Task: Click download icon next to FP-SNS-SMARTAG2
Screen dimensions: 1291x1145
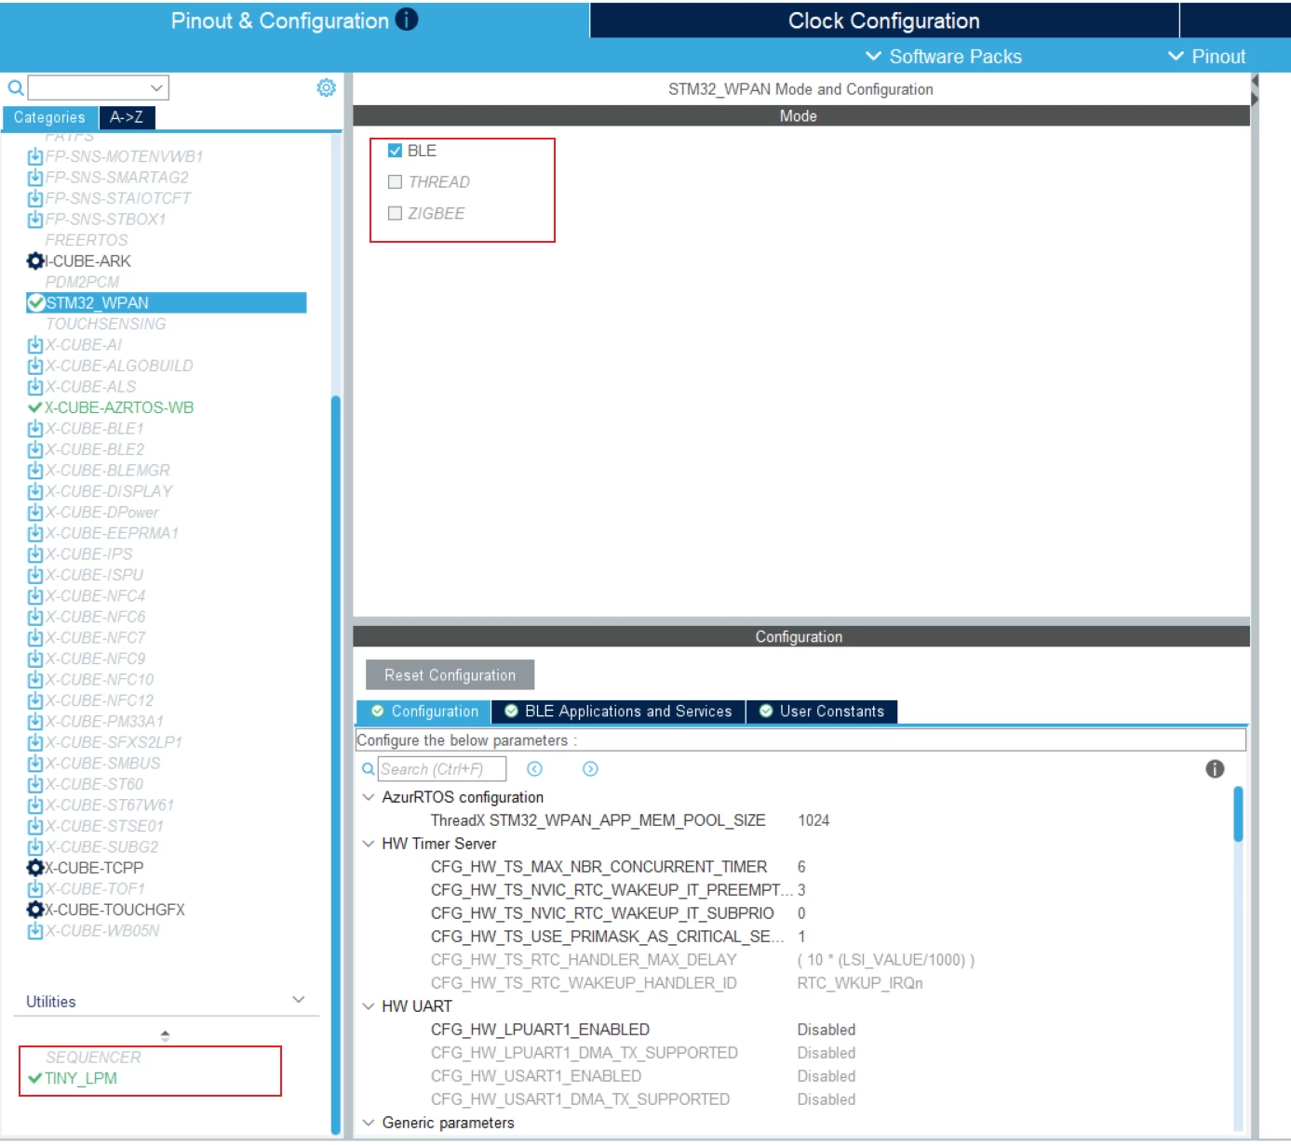Action: [35, 178]
